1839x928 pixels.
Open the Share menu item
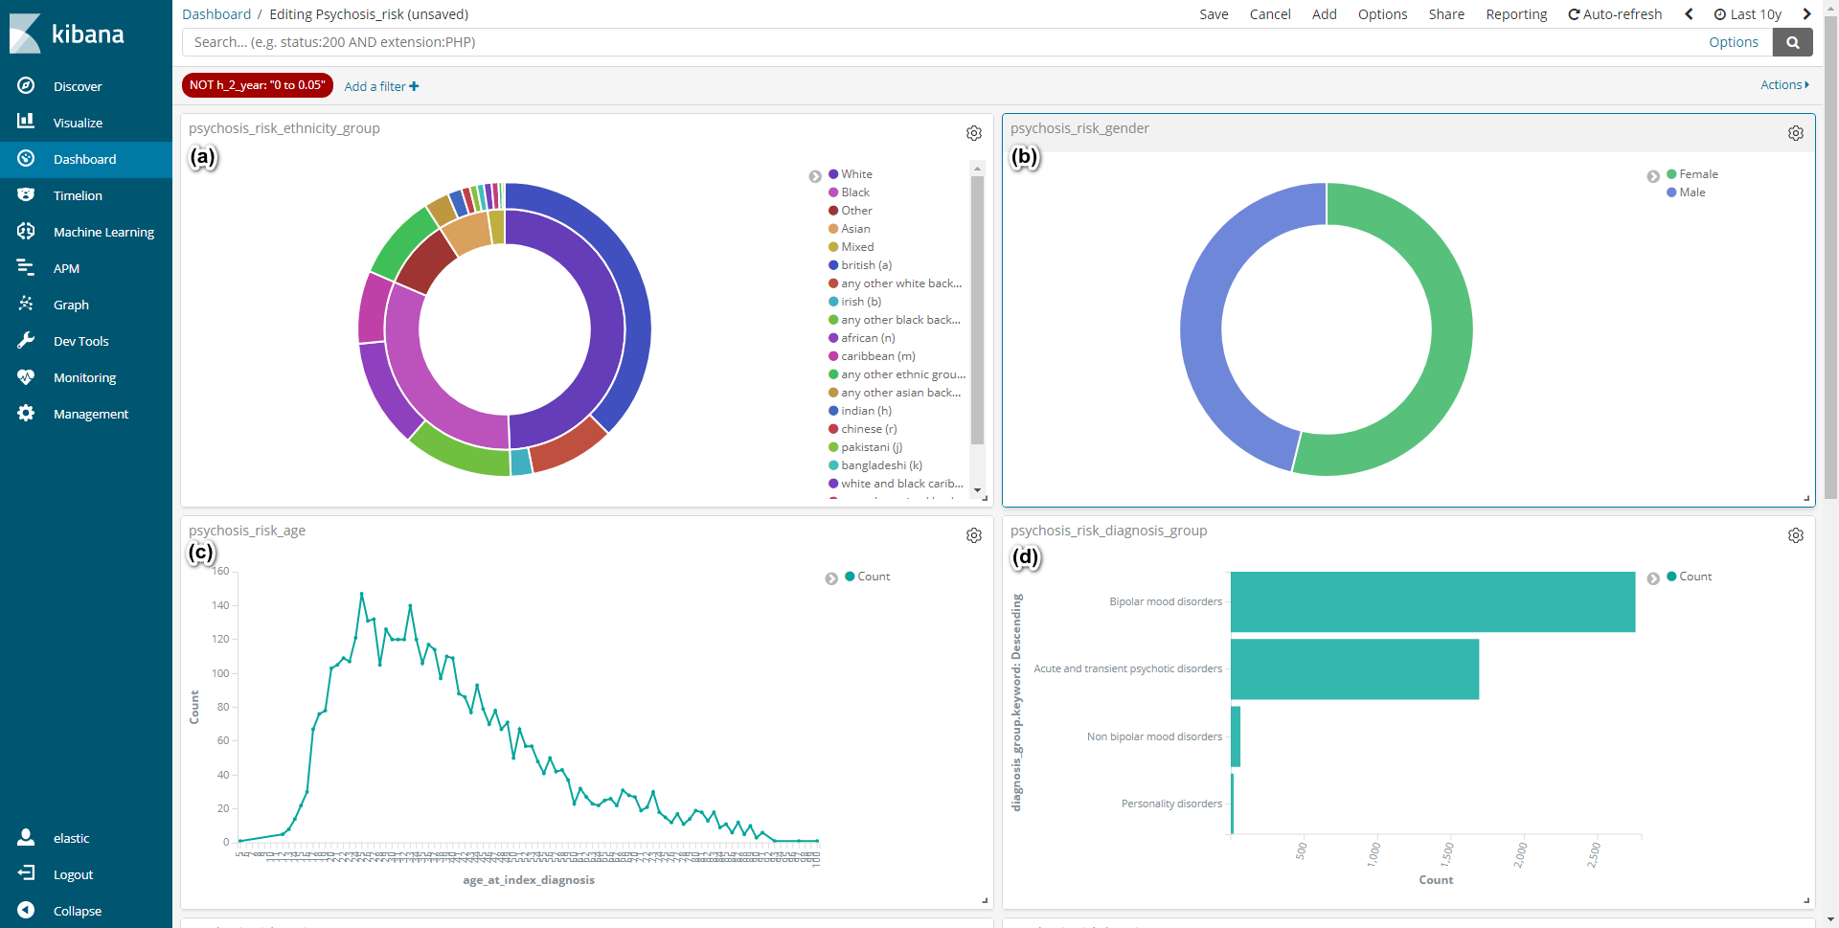[1446, 14]
